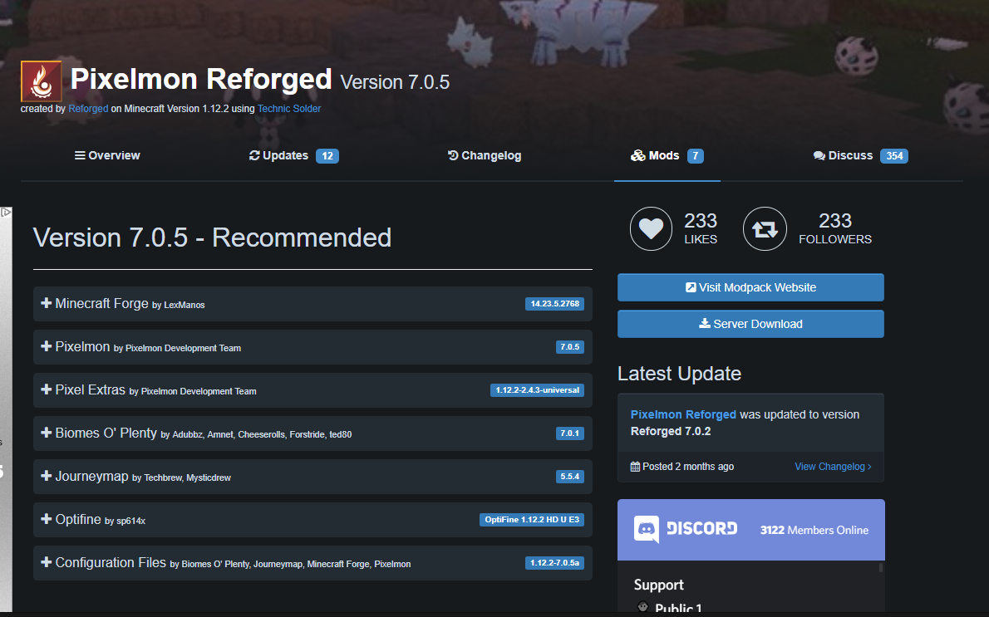Image resolution: width=989 pixels, height=617 pixels.
Task: Expand the Biomes O' Plenty mod entry
Action: tap(312, 433)
